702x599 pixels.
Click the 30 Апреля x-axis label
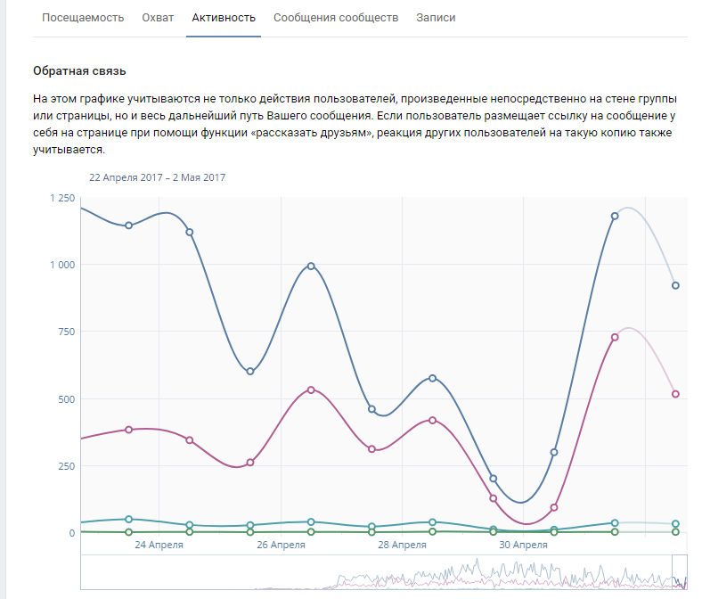pyautogui.click(x=523, y=545)
